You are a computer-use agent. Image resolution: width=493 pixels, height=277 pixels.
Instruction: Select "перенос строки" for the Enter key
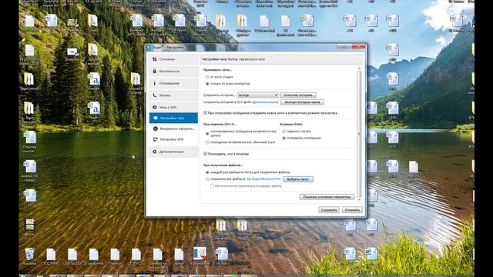click(284, 132)
